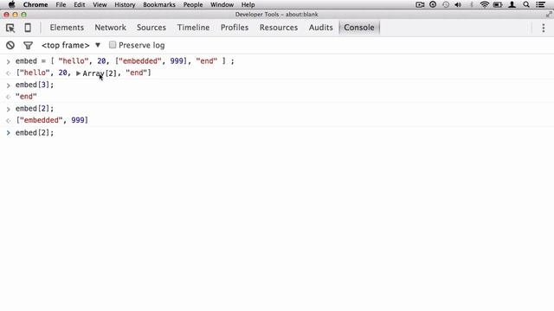554x311 pixels.
Task: Open the Chrome application menu
Action: coord(35,4)
